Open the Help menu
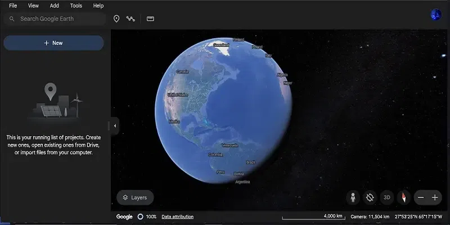Screen dimensions: 450x225 tap(98, 6)
